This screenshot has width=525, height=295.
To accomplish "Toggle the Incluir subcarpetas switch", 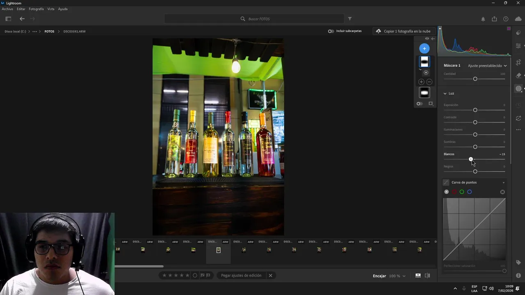I will pos(331,31).
